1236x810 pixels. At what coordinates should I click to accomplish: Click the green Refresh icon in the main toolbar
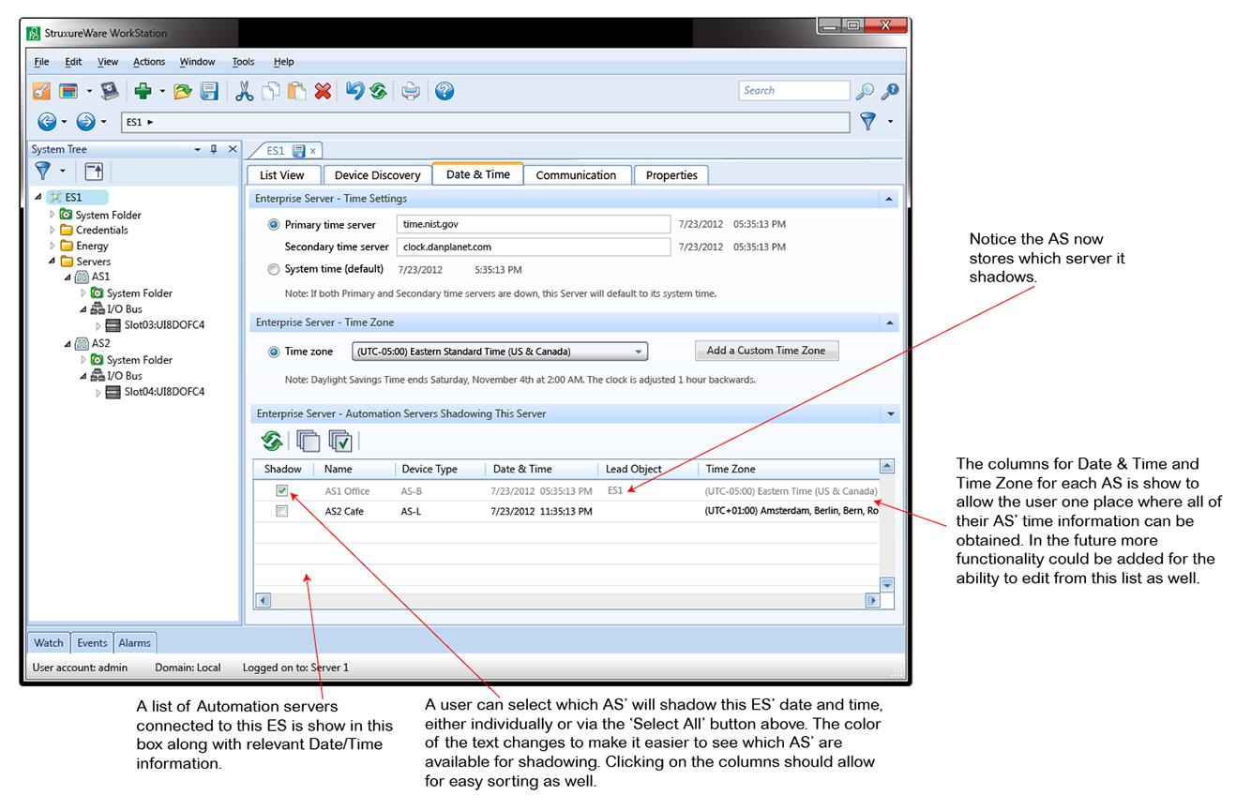(379, 91)
